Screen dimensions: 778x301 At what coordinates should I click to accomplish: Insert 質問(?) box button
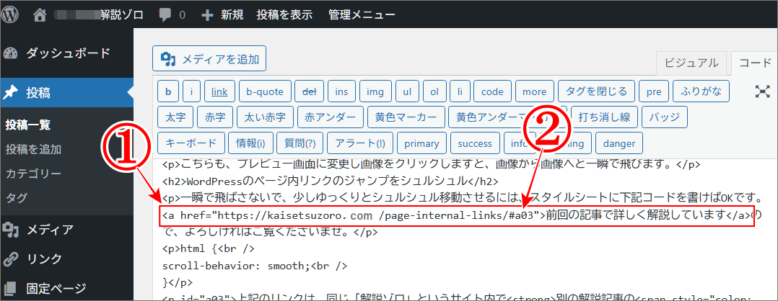(x=300, y=143)
